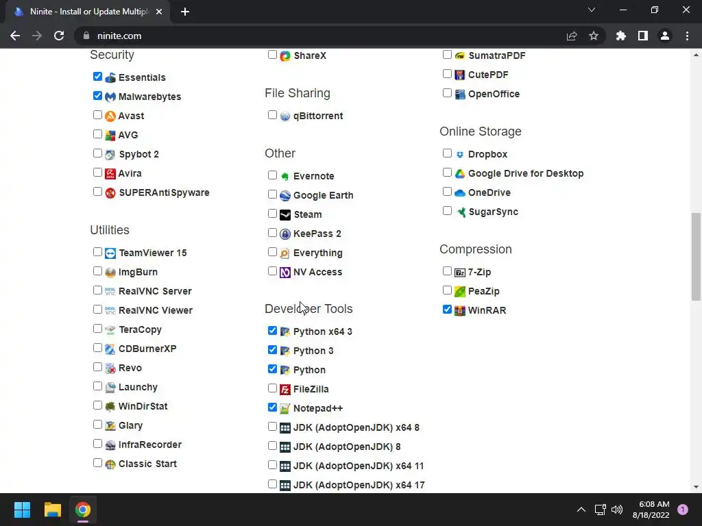The height and width of the screenshot is (526, 702).
Task: Show hidden icons chevron in system tray
Action: 581,510
